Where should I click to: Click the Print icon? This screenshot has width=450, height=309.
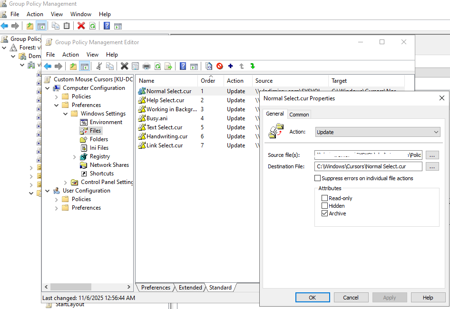click(x=147, y=66)
